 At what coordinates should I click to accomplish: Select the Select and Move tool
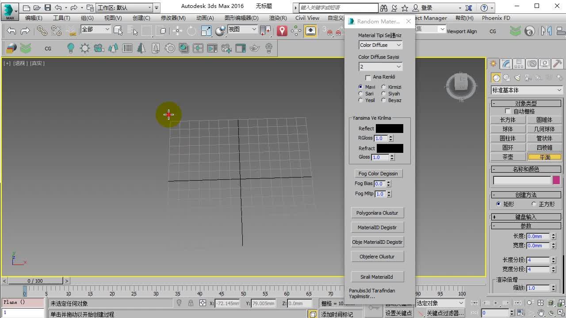pos(177,30)
